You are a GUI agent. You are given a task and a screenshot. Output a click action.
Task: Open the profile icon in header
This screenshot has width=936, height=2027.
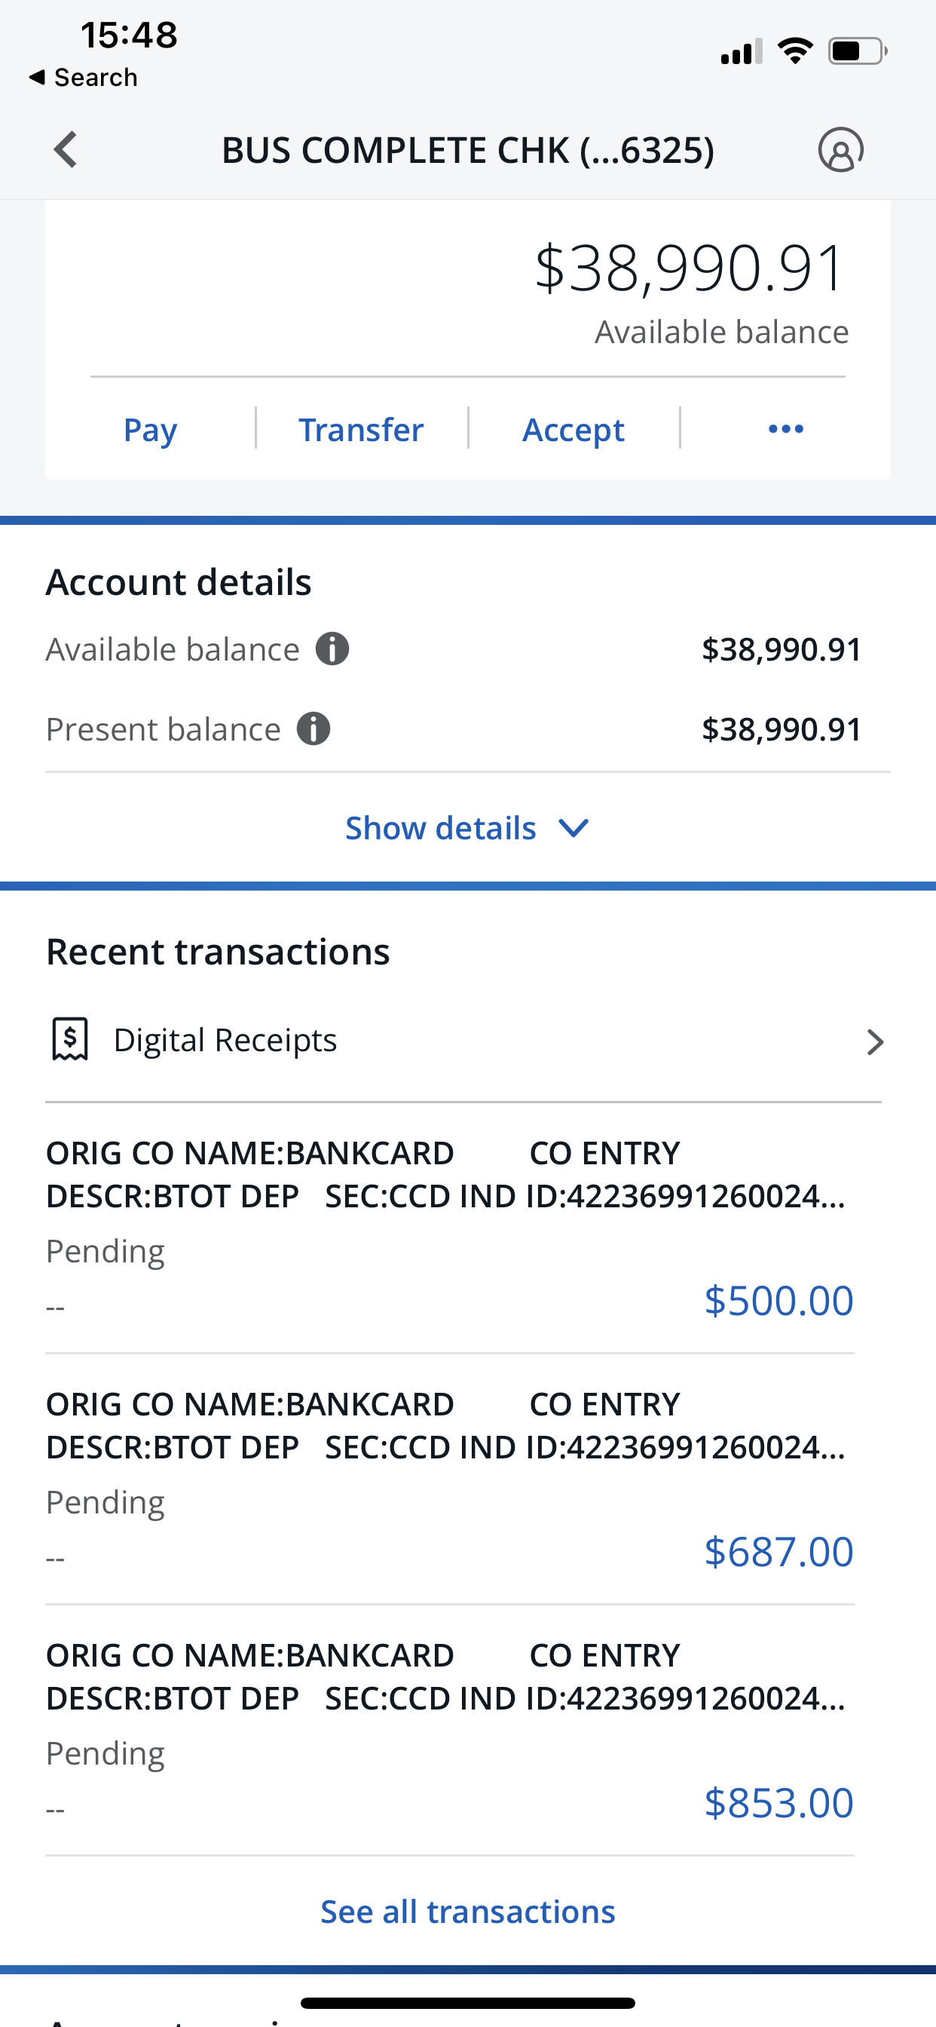pos(841,149)
